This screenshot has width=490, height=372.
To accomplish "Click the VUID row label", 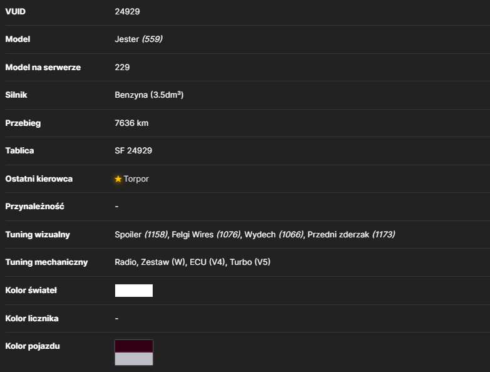I will click(15, 11).
